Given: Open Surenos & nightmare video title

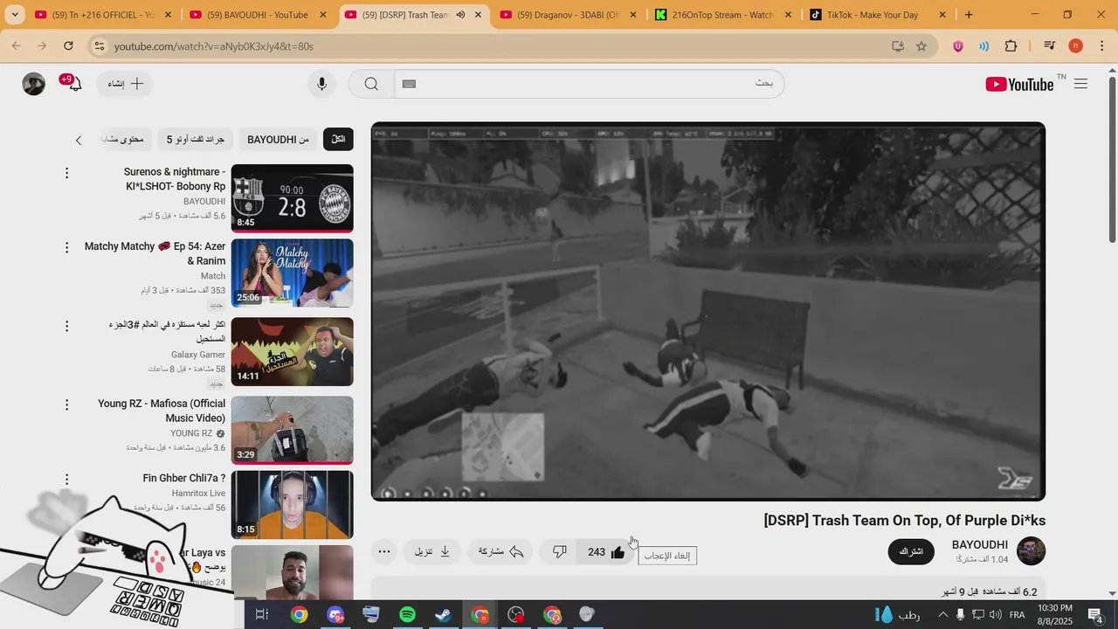Looking at the screenshot, I should pos(175,179).
